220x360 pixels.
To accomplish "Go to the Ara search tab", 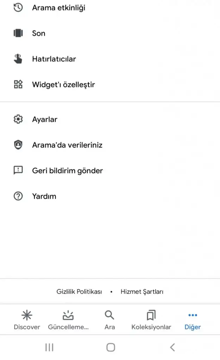I will pos(110,320).
